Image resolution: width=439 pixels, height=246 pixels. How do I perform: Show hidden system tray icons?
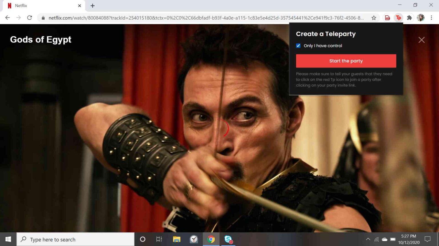pos(368,239)
